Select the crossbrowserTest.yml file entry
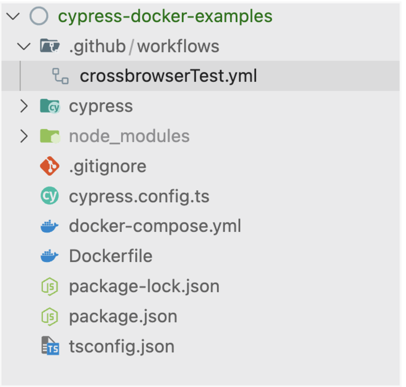406x387 pixels. (x=169, y=76)
